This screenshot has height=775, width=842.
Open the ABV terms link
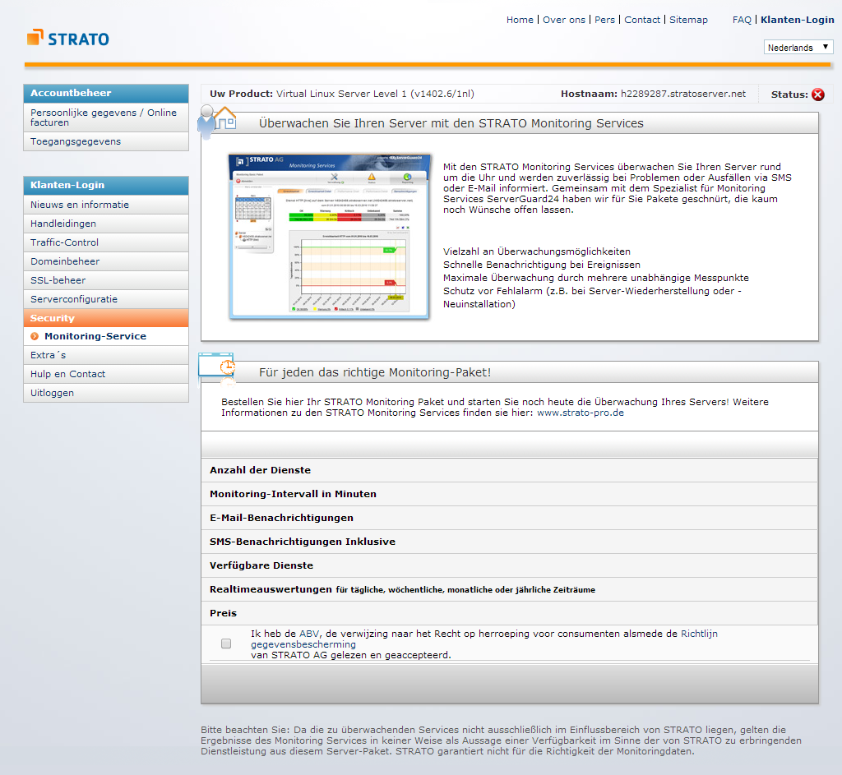click(x=308, y=634)
